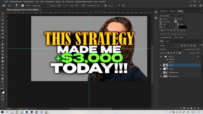Viewport: 203px width, 114px height.
Task: Open the Изображение menu
Action: click(28, 2)
